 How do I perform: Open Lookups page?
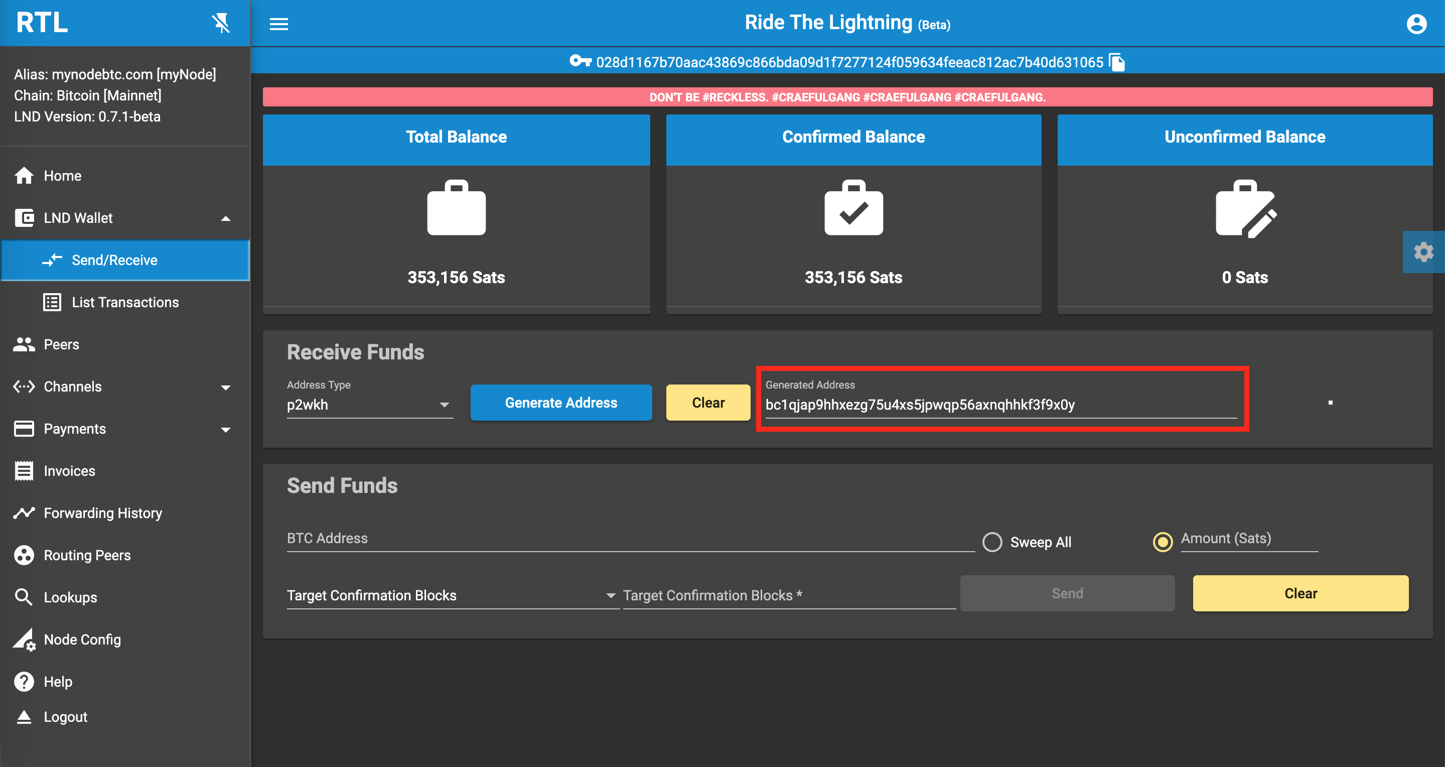tap(125, 597)
